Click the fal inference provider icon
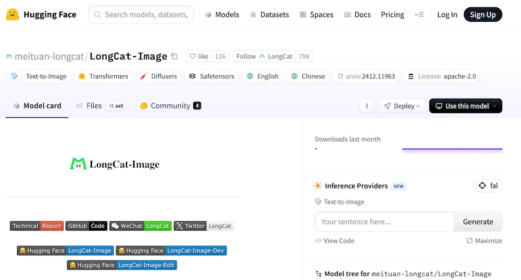Image resolution: width=521 pixels, height=280 pixels. coord(482,186)
